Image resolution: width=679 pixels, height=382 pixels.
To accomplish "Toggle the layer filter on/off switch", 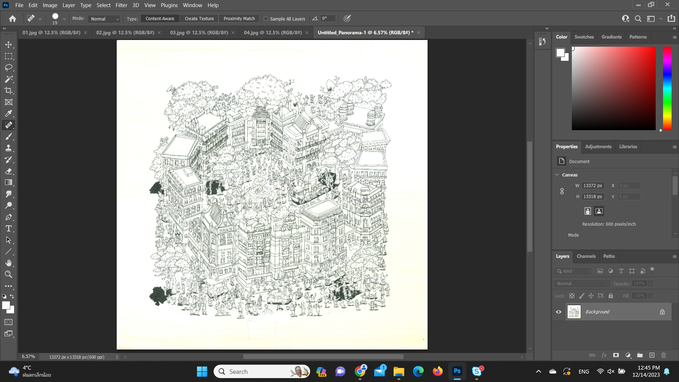I will tap(652, 270).
